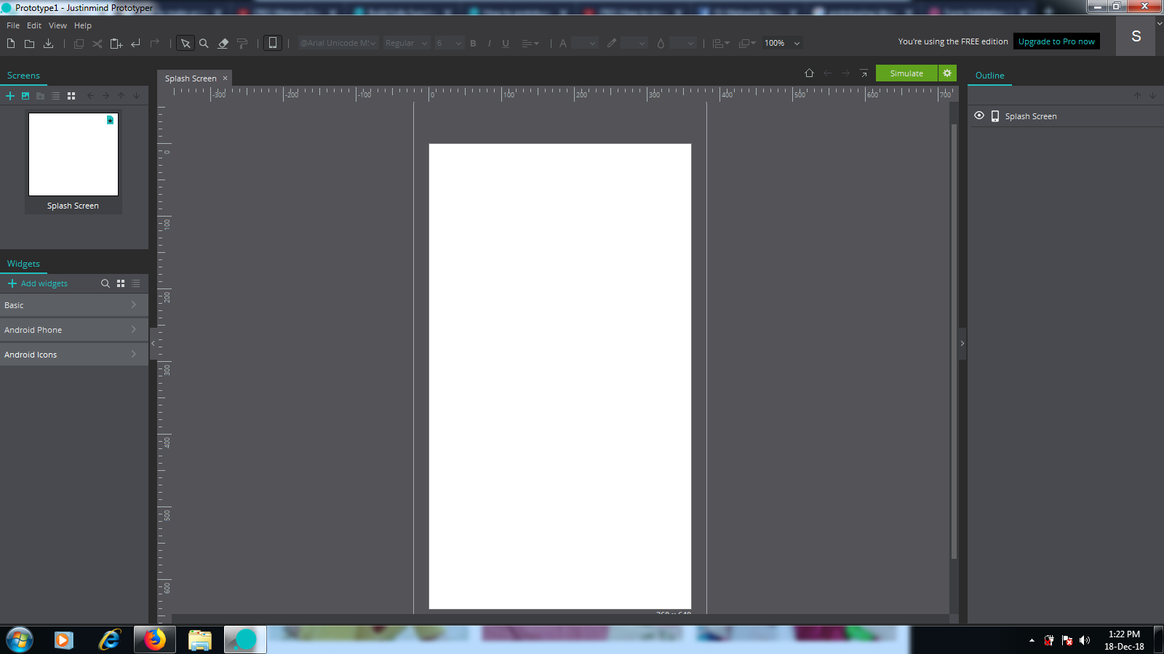This screenshot has height=654, width=1164.
Task: Expand the Basic widgets category
Action: click(x=73, y=305)
